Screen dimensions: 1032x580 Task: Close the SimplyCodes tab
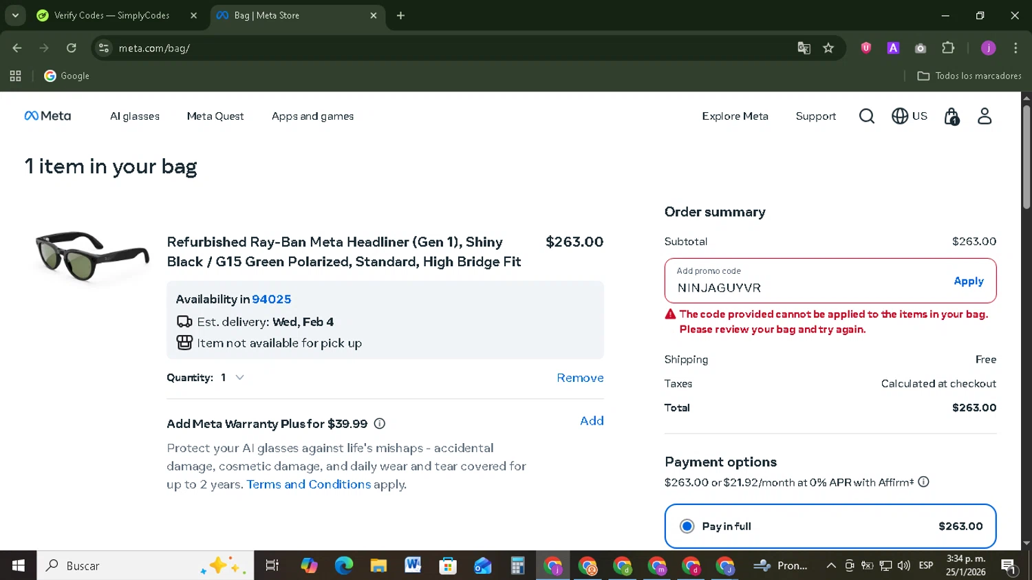click(193, 15)
